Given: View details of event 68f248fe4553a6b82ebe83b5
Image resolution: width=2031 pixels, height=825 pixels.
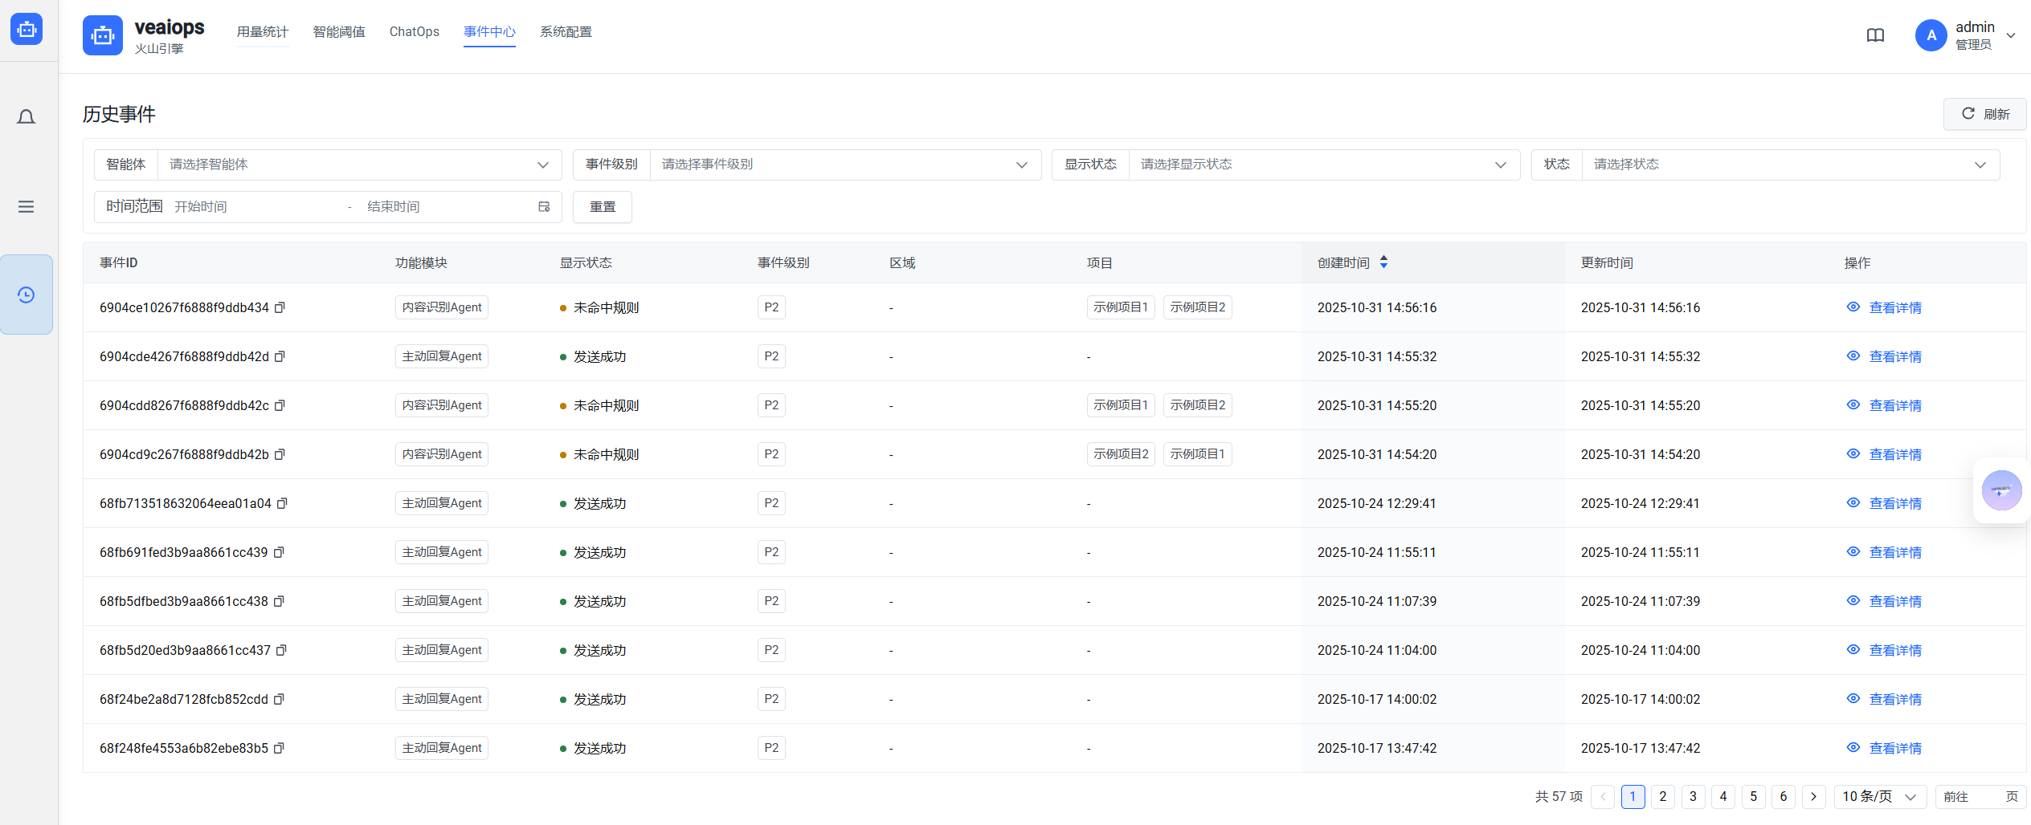Looking at the screenshot, I should (x=1894, y=749).
